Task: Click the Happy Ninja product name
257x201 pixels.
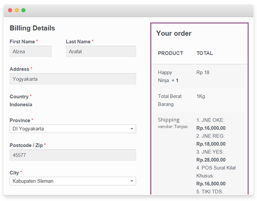Action: point(165,76)
